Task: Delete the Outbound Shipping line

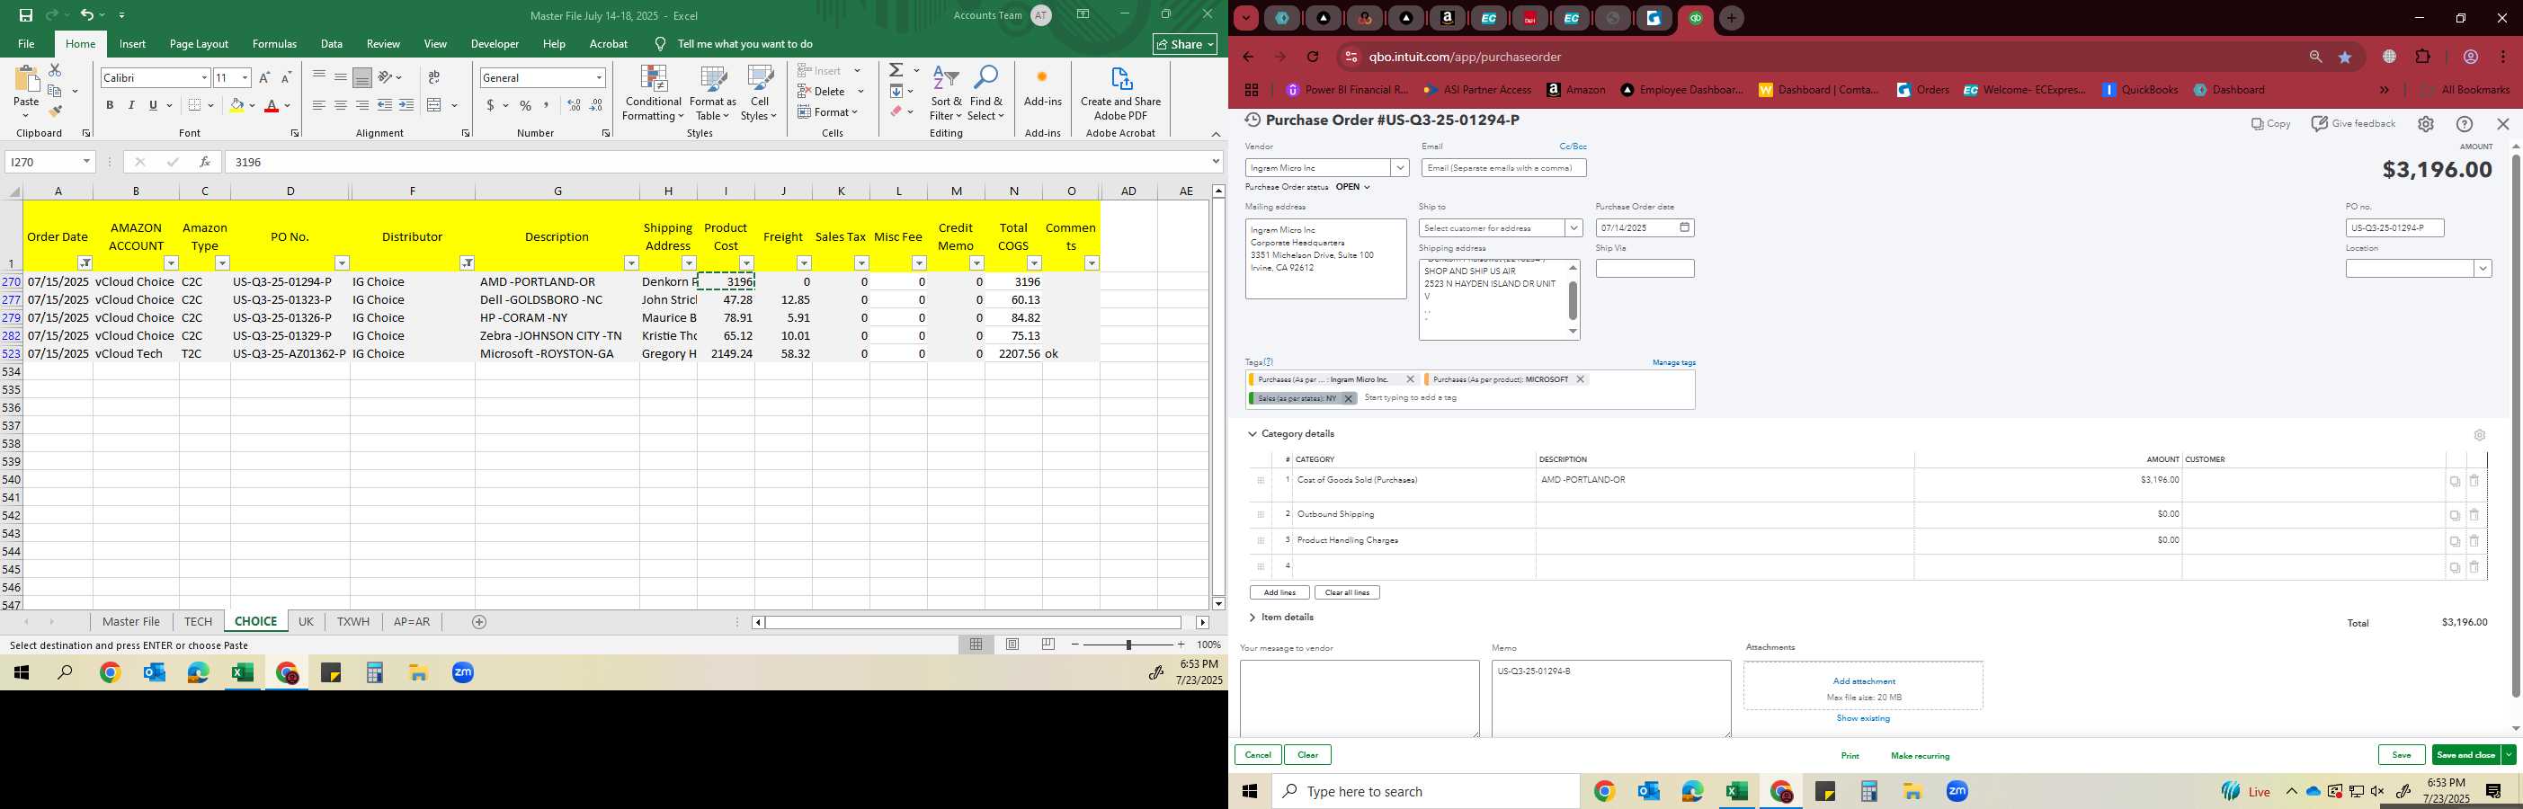Action: pyautogui.click(x=2474, y=515)
